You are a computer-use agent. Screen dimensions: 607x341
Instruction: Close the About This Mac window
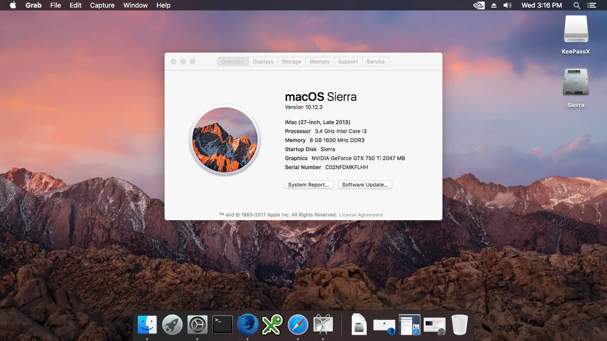pyautogui.click(x=174, y=62)
